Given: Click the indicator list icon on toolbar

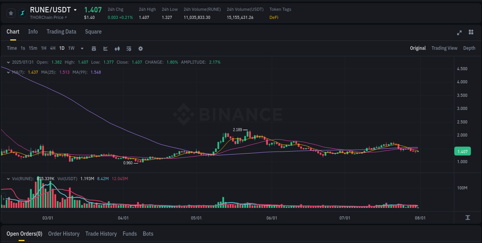Looking at the screenshot, I should coord(128,49).
